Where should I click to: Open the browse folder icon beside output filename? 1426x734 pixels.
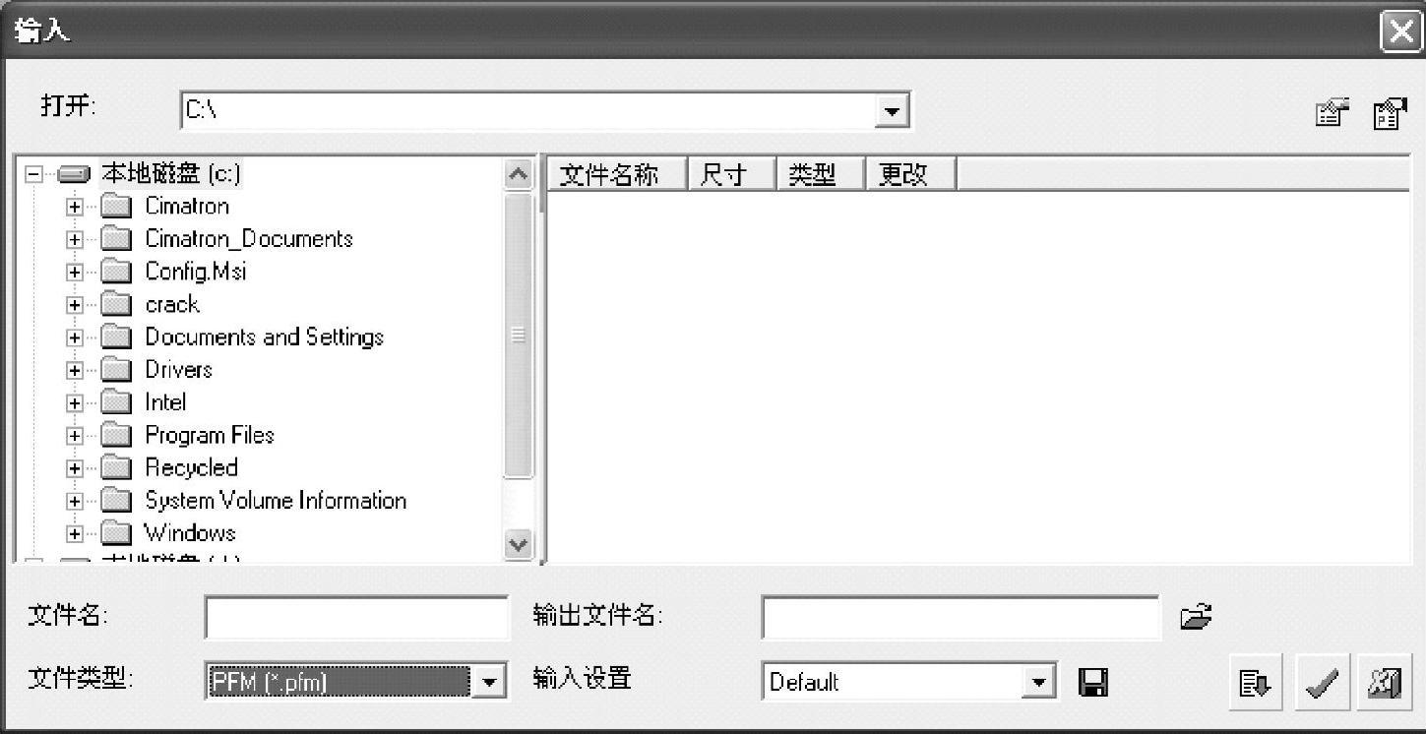pos(1195,618)
